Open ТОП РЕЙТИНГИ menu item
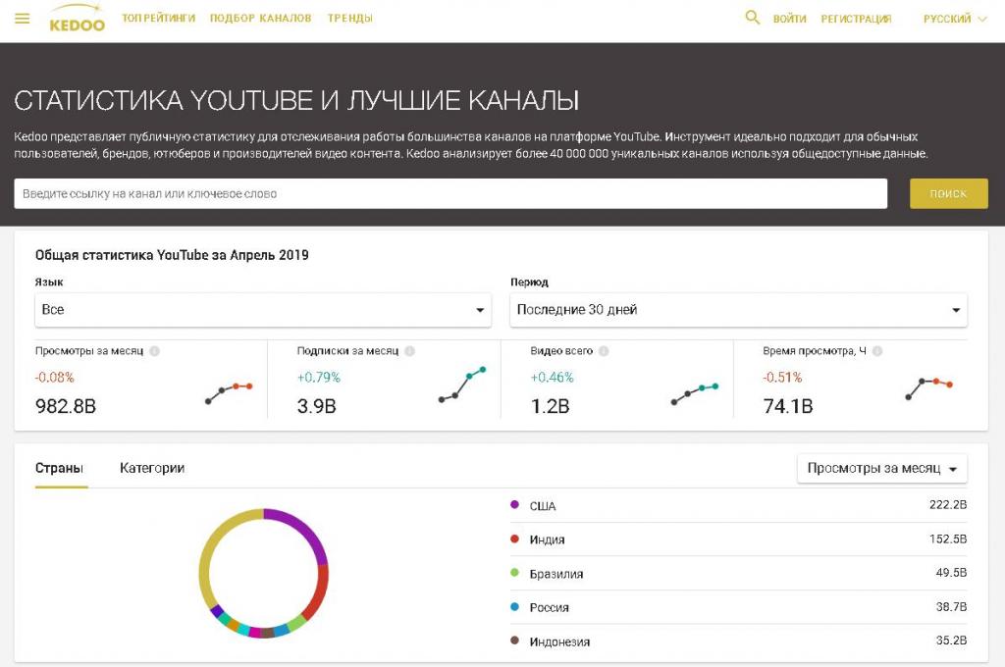This screenshot has height=667, width=1005. tap(159, 18)
